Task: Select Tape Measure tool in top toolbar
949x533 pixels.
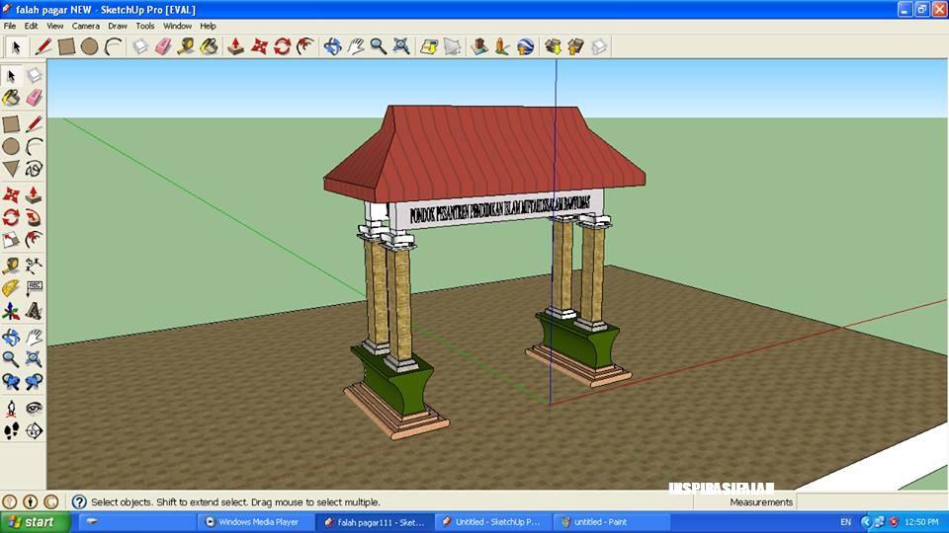Action: pyautogui.click(x=186, y=46)
